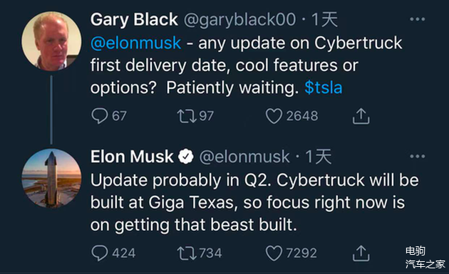Open Elon Musk's tweet text about Giga Texas

point(254,203)
